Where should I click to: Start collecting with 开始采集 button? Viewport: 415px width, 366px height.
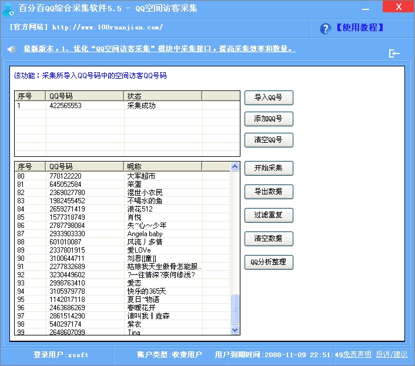[269, 168]
